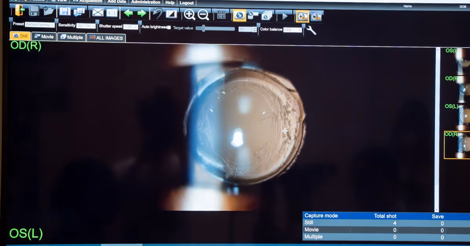This screenshot has width=470, height=246.
Task: Toggle the Auto brightness checkbox
Action: point(169,27)
